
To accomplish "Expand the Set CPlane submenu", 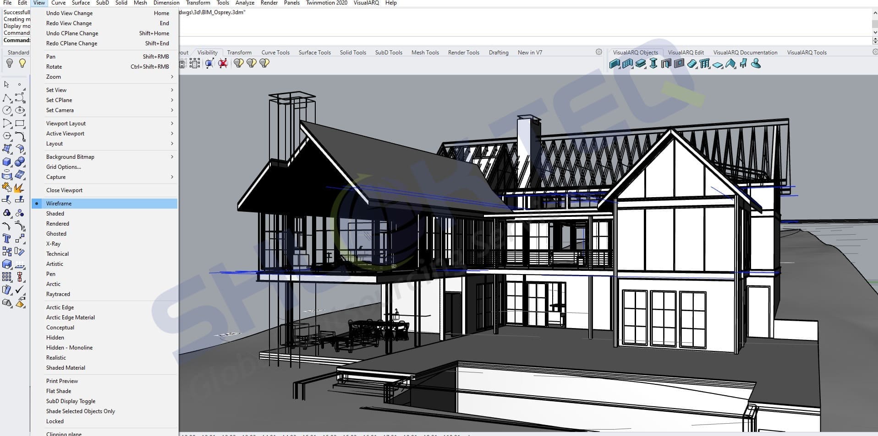I will coord(104,100).
